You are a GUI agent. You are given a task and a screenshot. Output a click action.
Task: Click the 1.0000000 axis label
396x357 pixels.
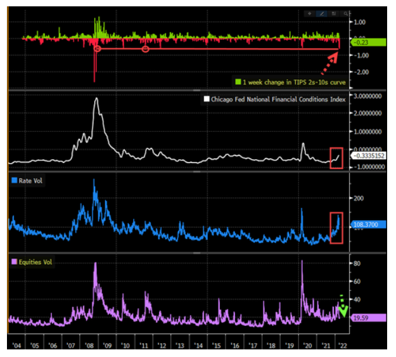(367, 132)
